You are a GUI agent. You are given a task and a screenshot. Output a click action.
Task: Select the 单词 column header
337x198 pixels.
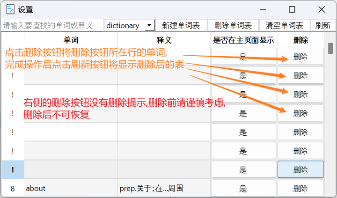coord(71,40)
